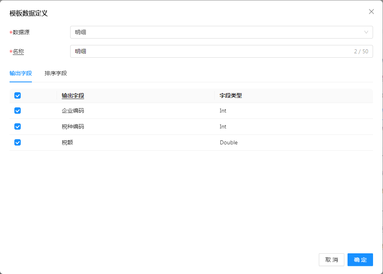Image resolution: width=383 pixels, height=274 pixels.
Task: Select the 企业编码 field name cell
Action: tap(73, 111)
